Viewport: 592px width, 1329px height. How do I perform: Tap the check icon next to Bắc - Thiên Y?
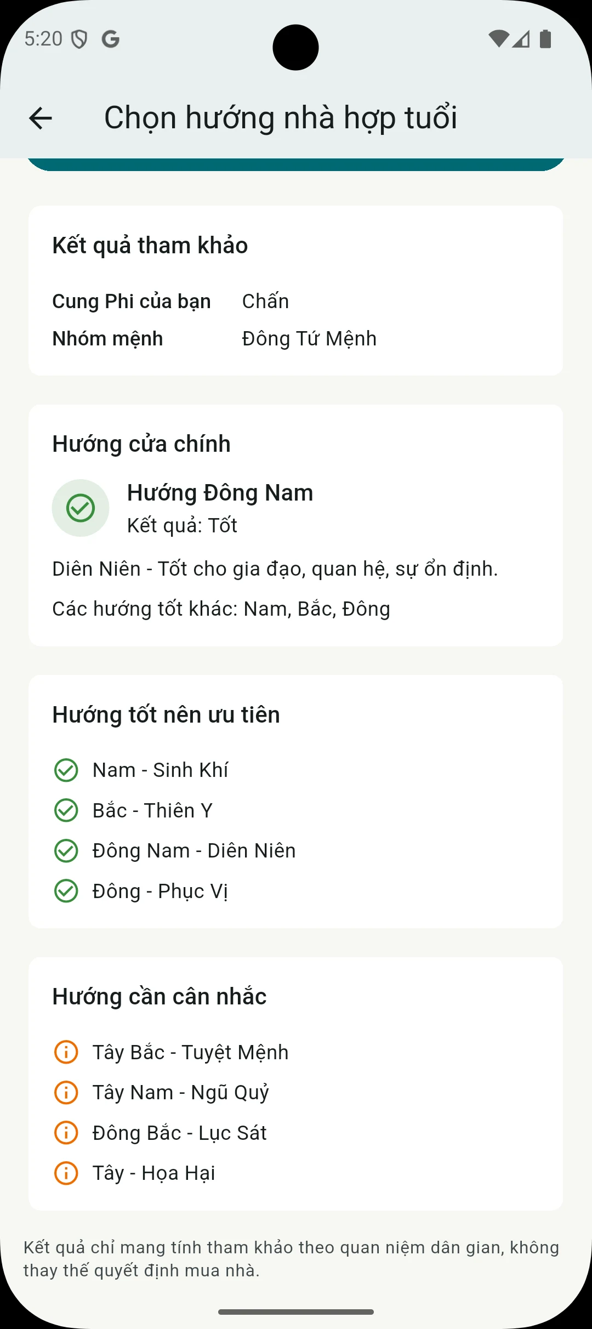66,810
